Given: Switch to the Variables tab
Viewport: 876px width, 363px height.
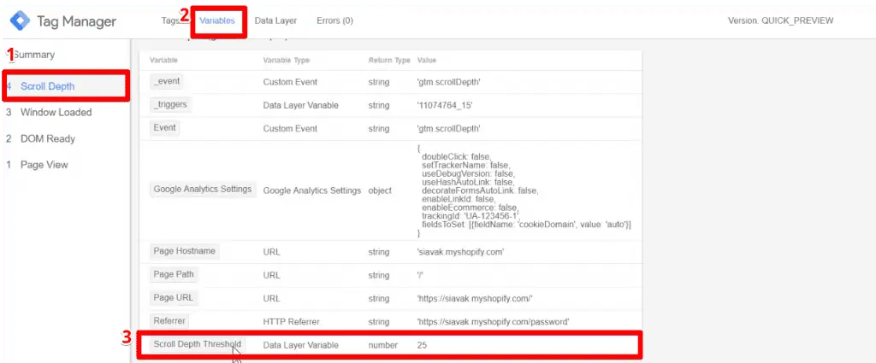Looking at the screenshot, I should [x=216, y=20].
